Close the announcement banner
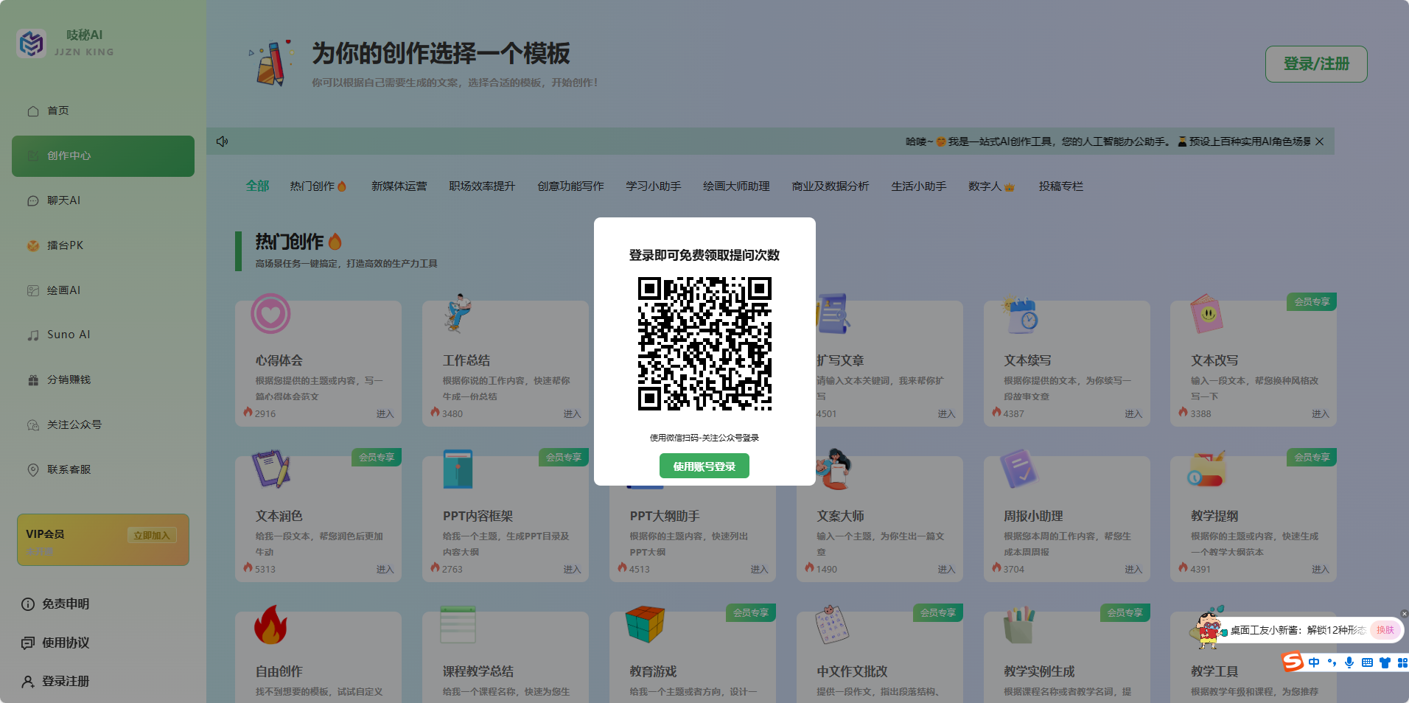The image size is (1409, 703). [1320, 141]
